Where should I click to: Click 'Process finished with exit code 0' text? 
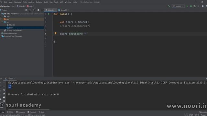pos(33,94)
